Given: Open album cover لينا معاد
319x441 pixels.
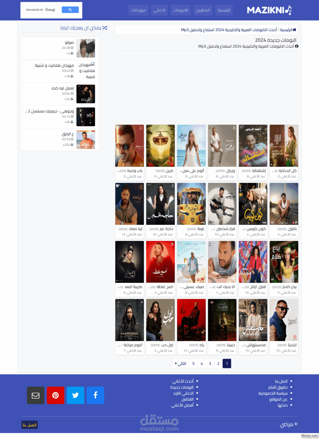Looking at the screenshot, I should pyautogui.click(x=130, y=204).
